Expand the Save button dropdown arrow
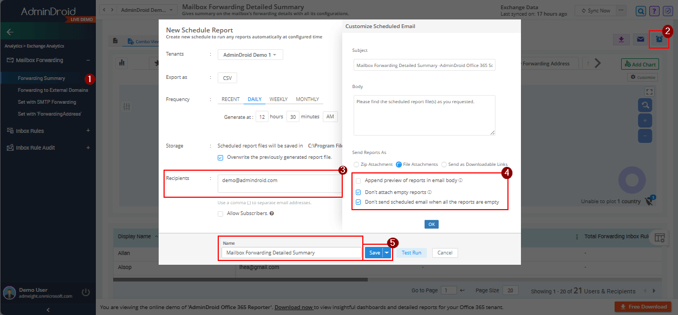The height and width of the screenshot is (315, 678). coord(386,252)
